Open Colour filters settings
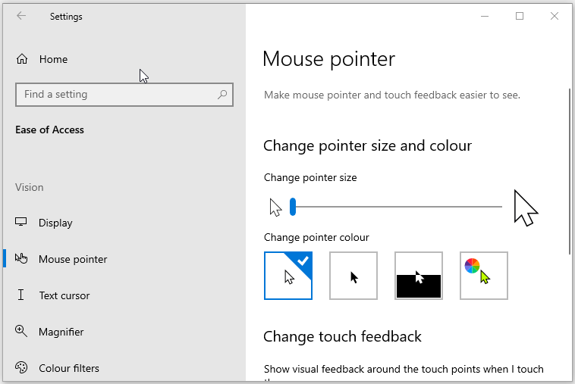Image resolution: width=575 pixels, height=384 pixels. [x=68, y=368]
